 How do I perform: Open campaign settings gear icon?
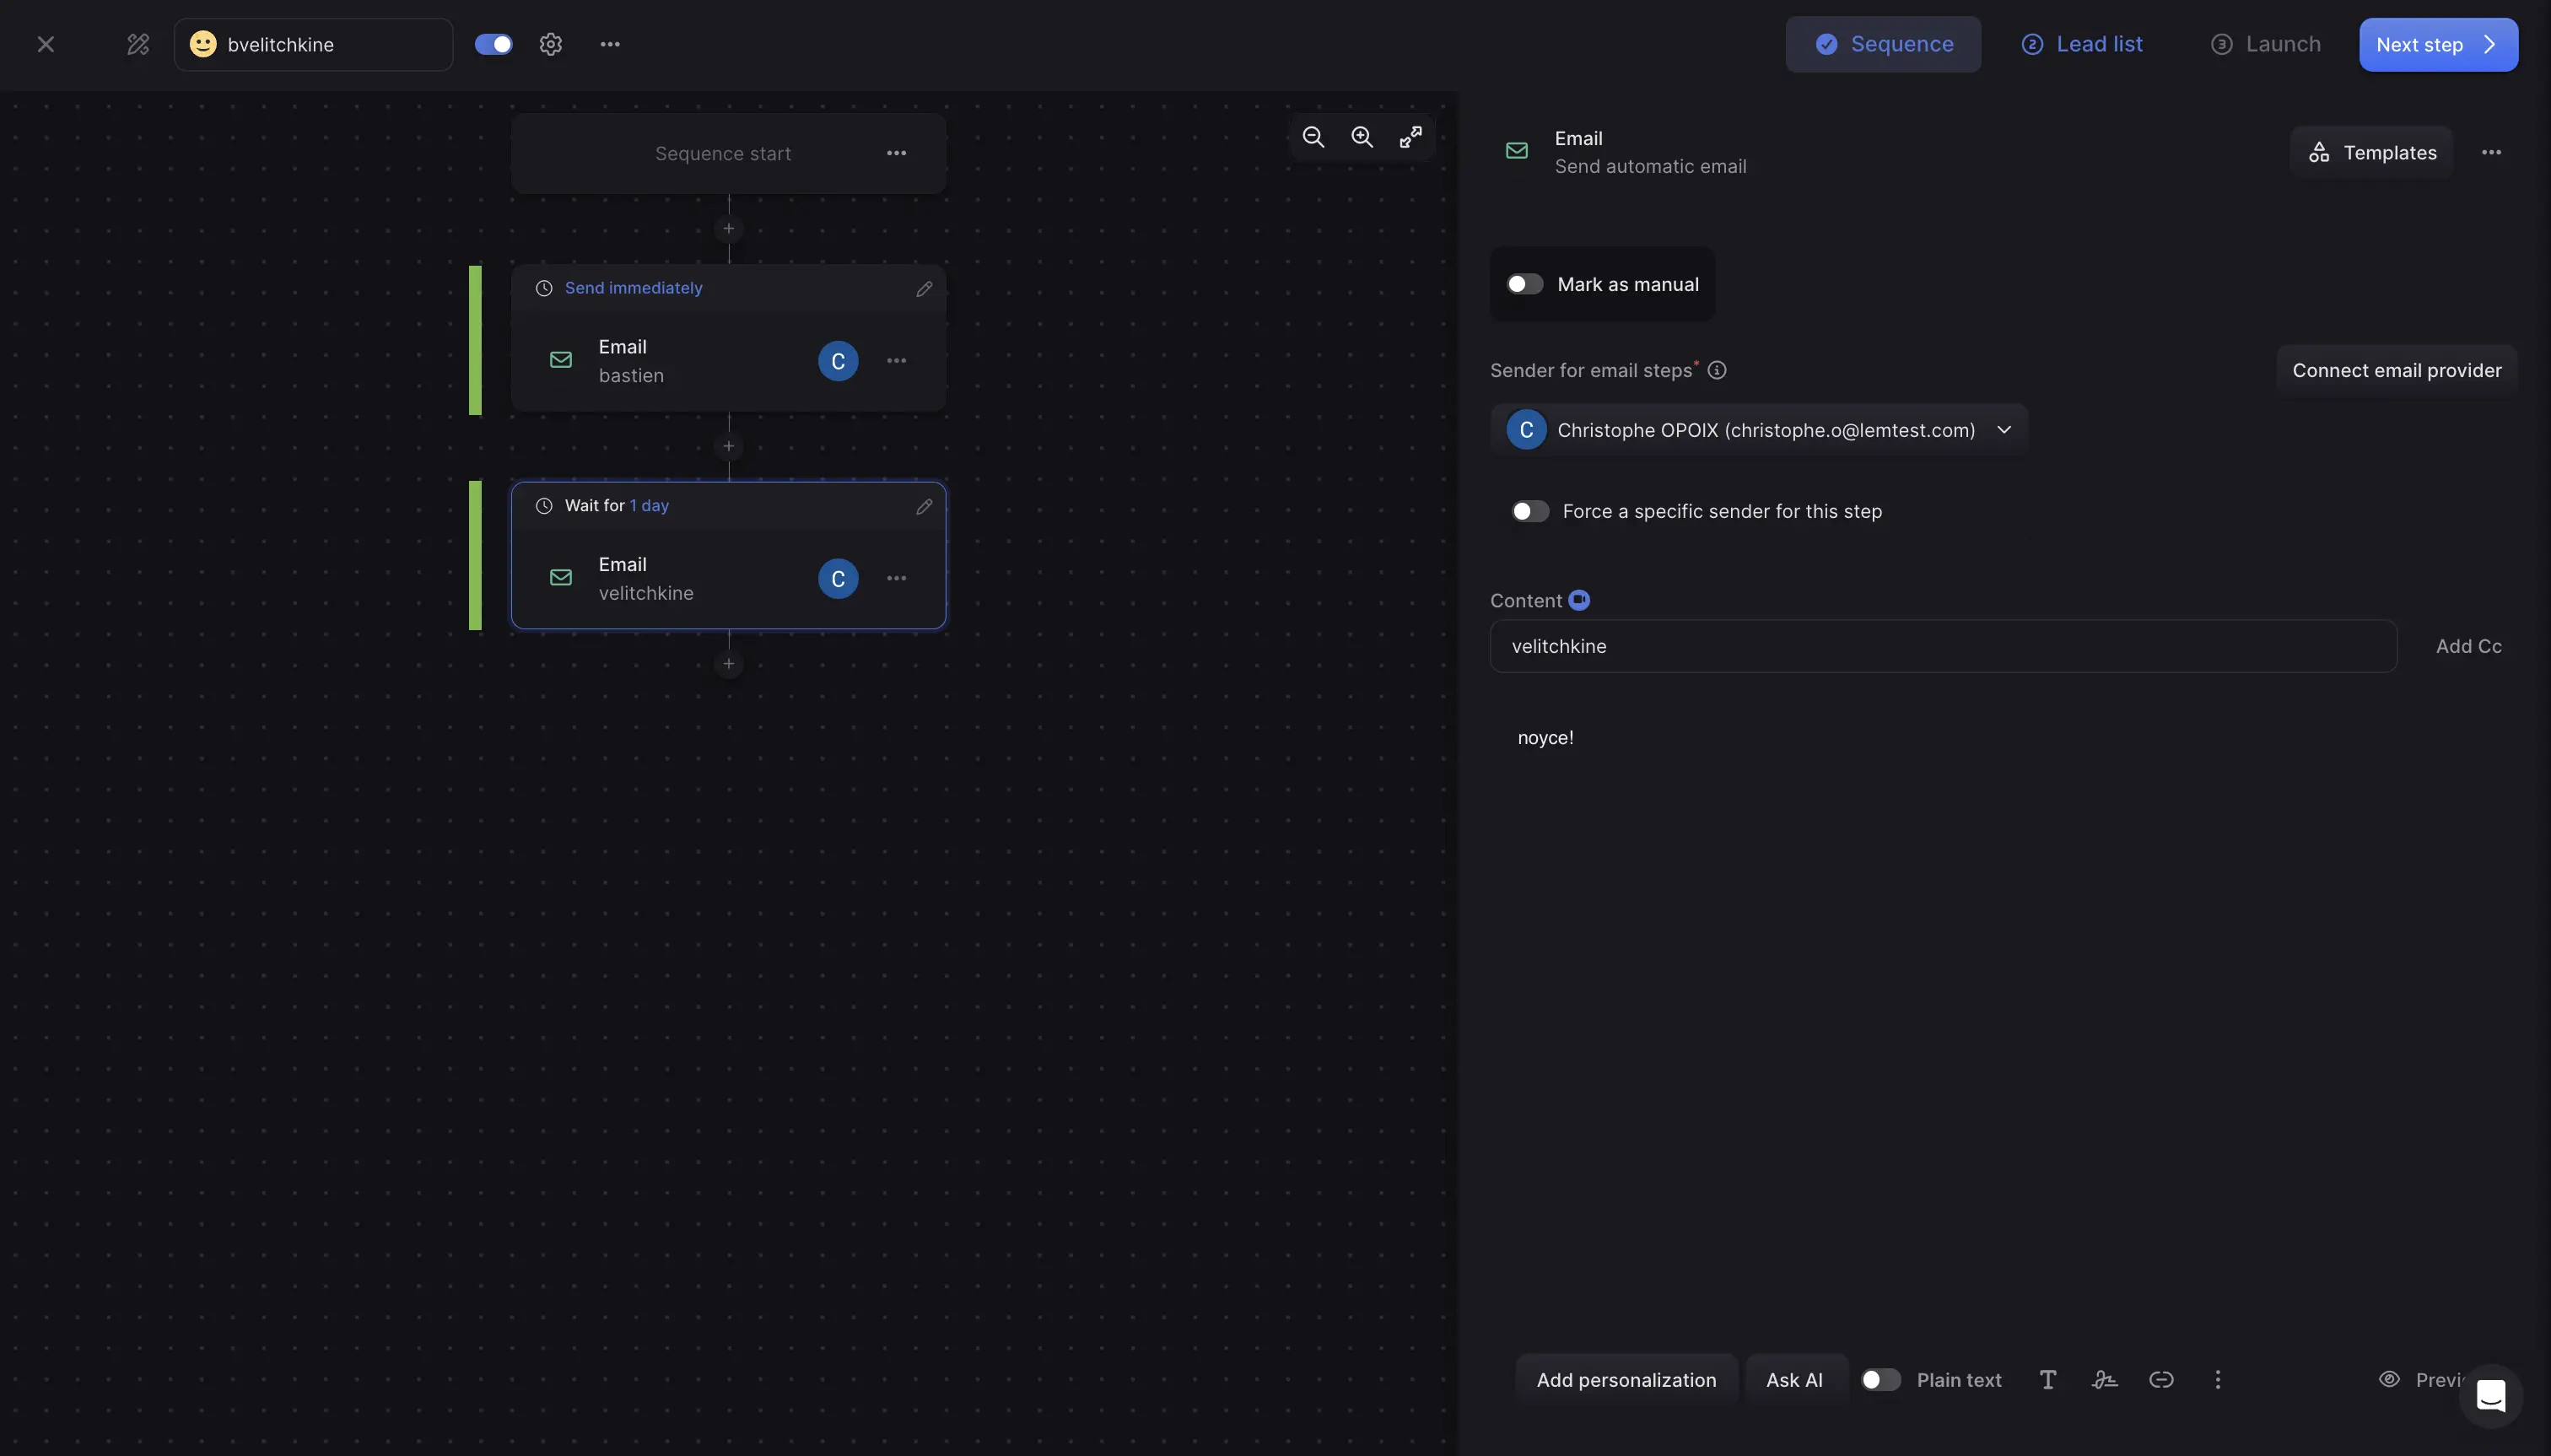pyautogui.click(x=551, y=44)
